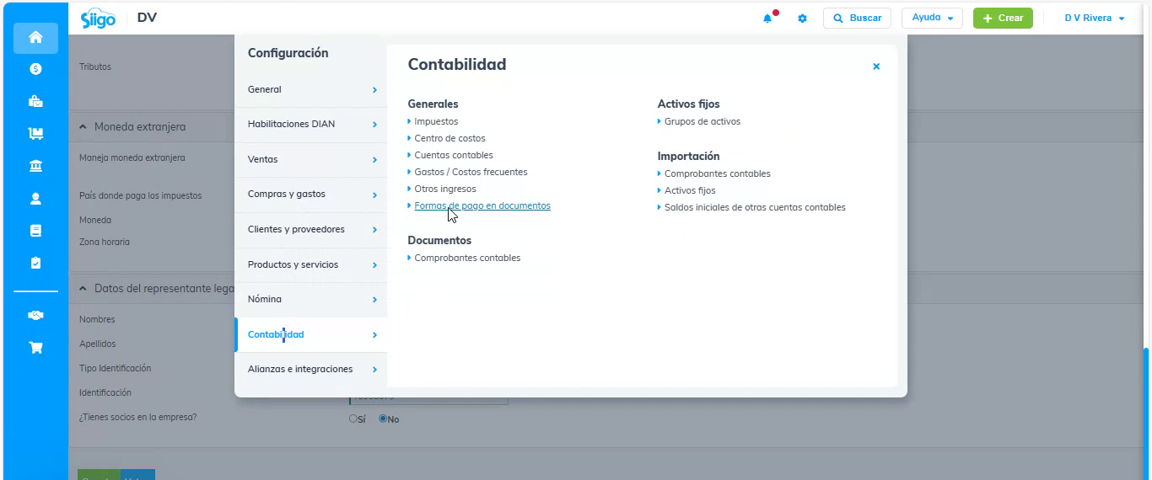
Task: Open Formas de pago en documentos
Action: 482,205
